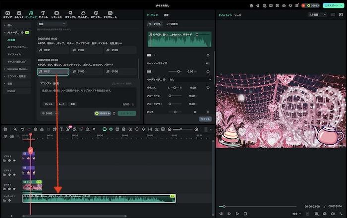Open the テンプレート (Templates) tab
This screenshot has height=218, width=347.
coord(110,14)
